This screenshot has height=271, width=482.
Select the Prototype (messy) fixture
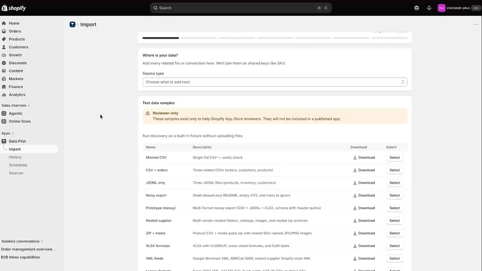click(x=395, y=208)
